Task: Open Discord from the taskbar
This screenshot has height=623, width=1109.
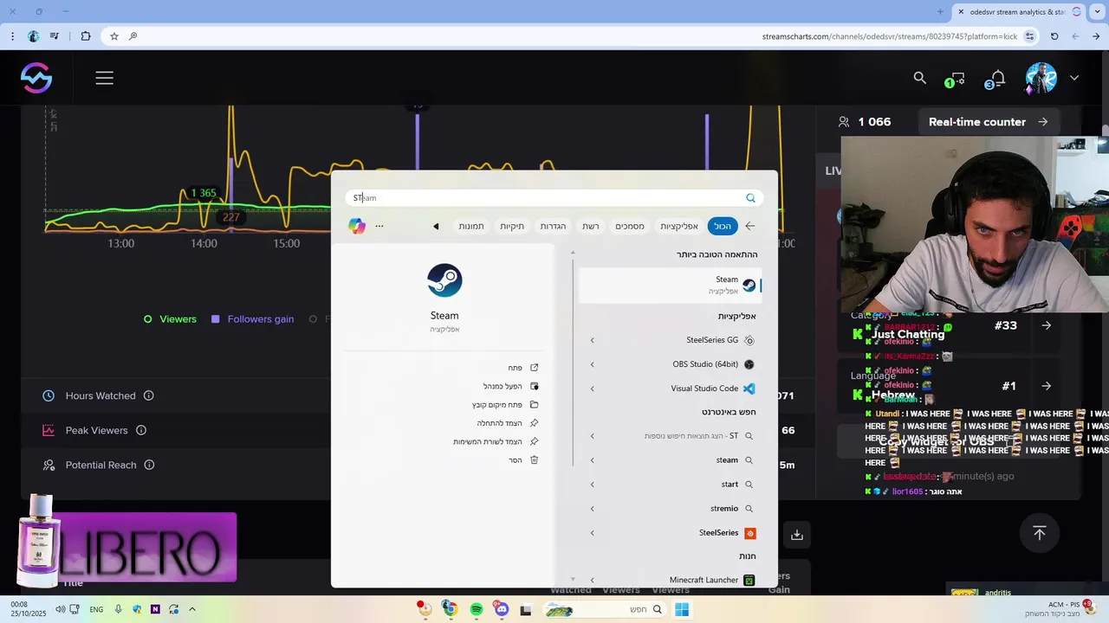Action: pyautogui.click(x=501, y=609)
